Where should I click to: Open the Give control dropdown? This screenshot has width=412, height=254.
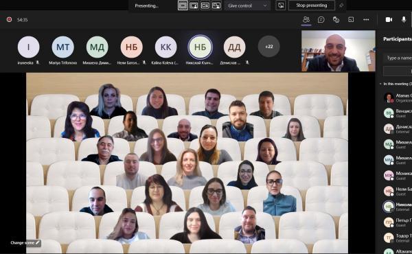coord(247,5)
